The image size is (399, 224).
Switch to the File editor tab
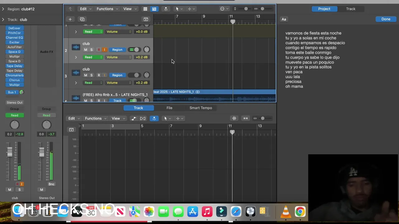pyautogui.click(x=169, y=108)
